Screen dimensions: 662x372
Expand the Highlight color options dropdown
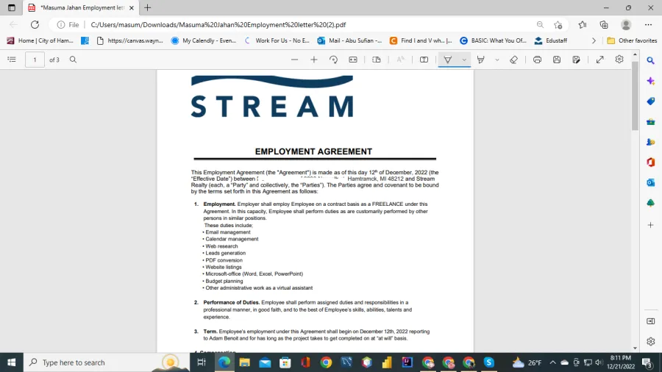coord(497,60)
